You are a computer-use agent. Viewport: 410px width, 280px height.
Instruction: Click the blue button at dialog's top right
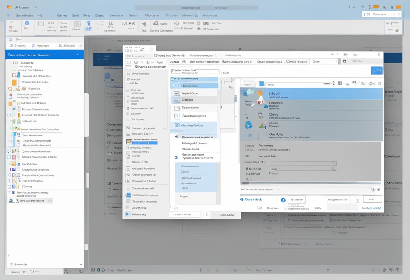click(x=377, y=71)
